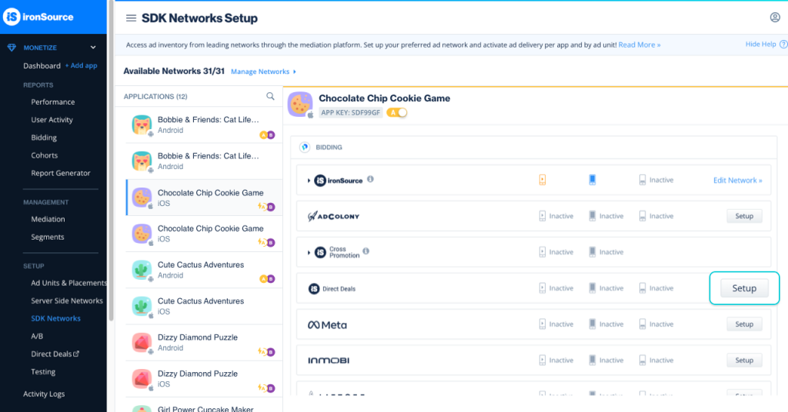Click the info icon next to ironSource network

coord(370,180)
